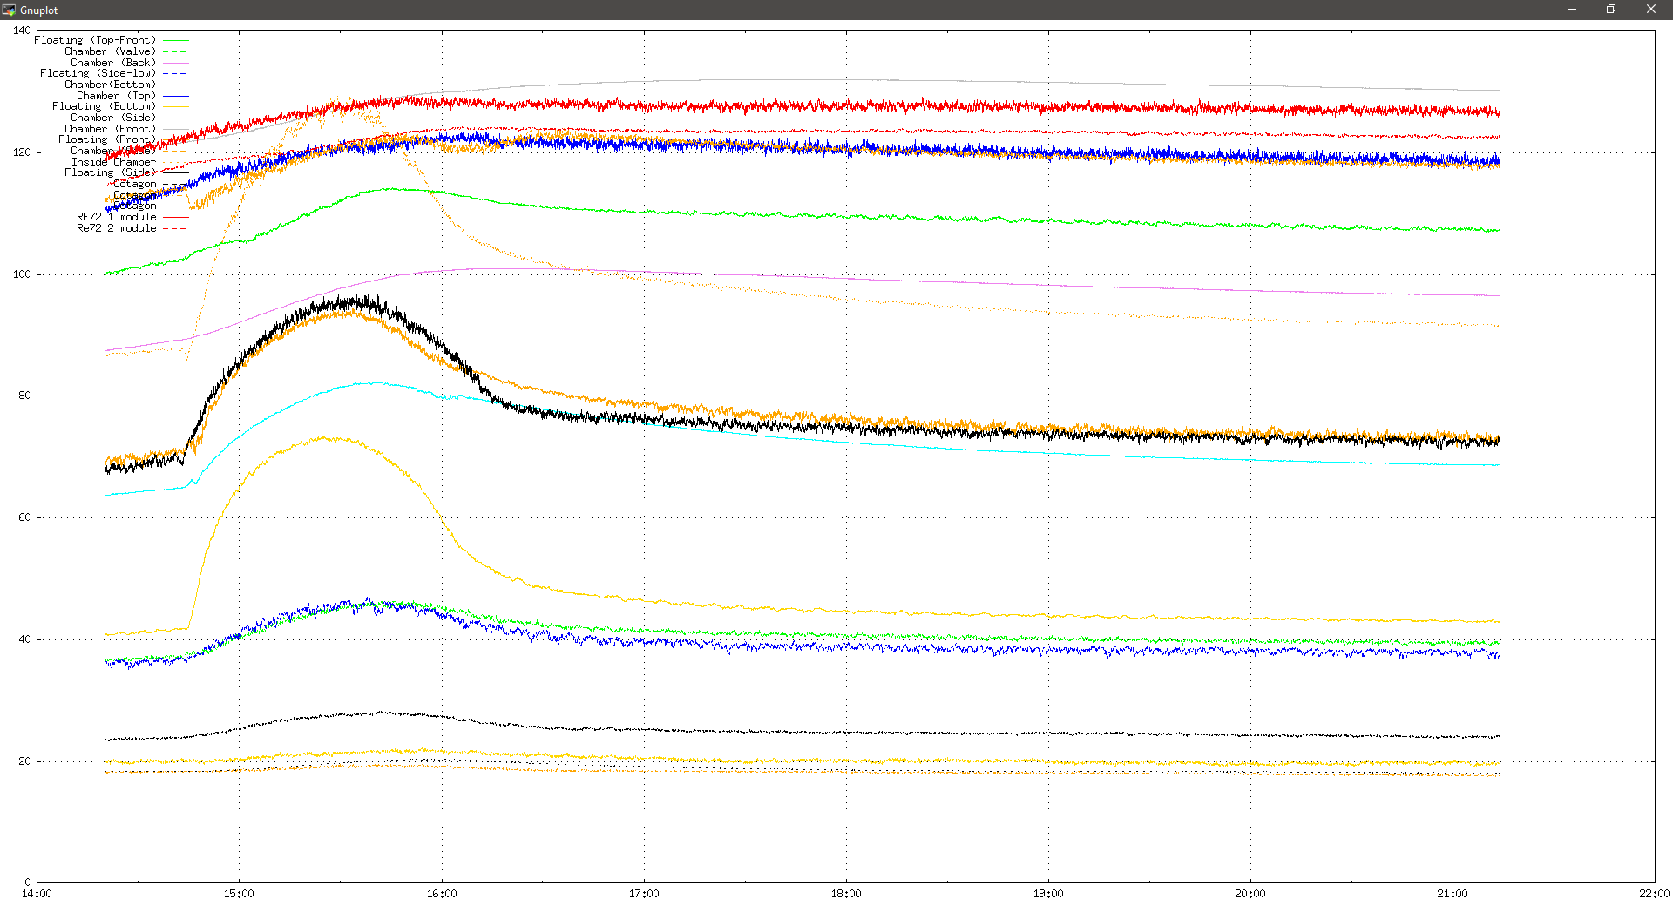Click the Gnuplot application icon in title bar

9,10
